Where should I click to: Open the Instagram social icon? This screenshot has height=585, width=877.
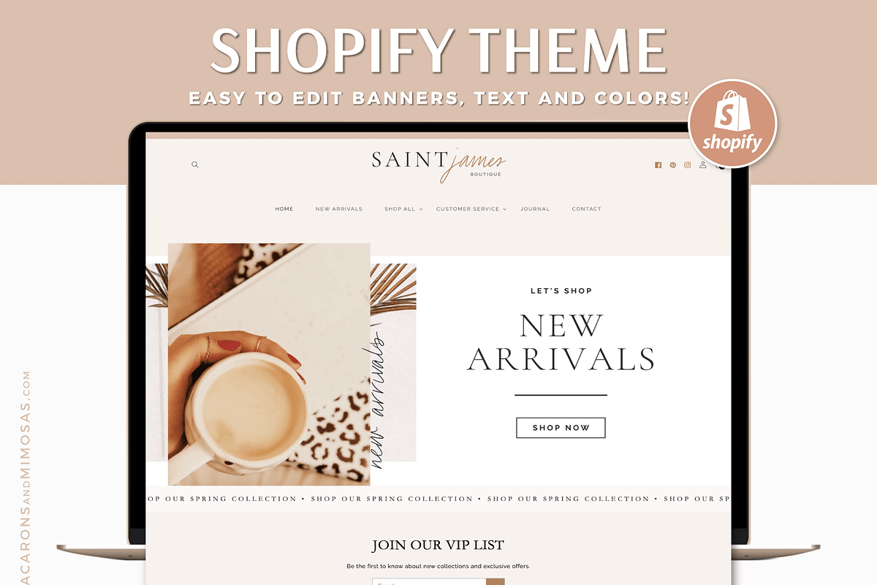(x=687, y=165)
